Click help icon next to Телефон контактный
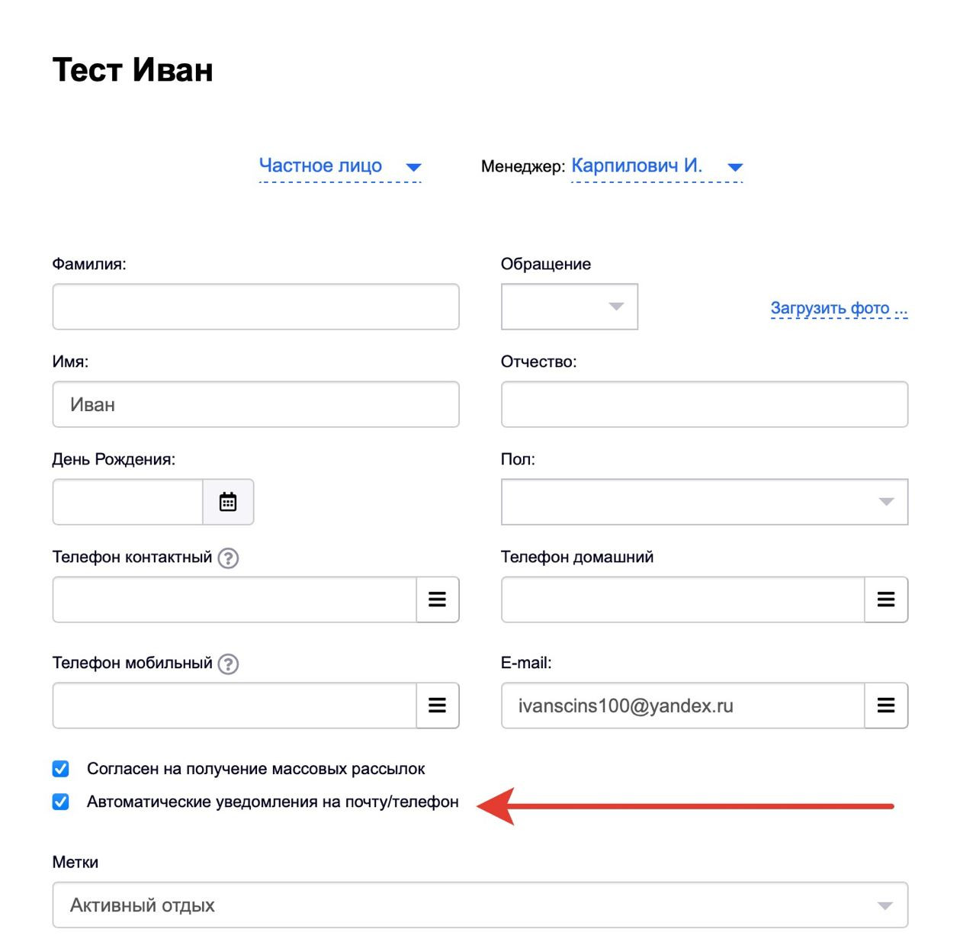976x942 pixels. [228, 558]
